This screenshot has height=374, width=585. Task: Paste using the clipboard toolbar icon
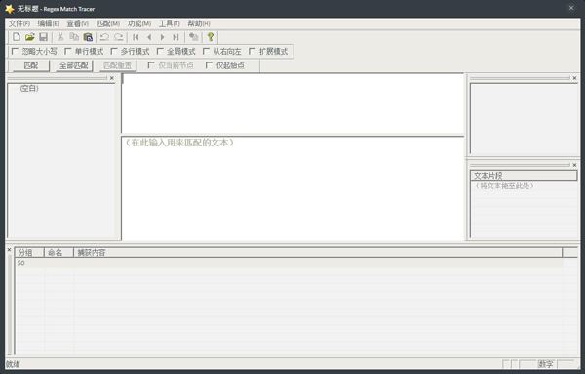point(88,37)
